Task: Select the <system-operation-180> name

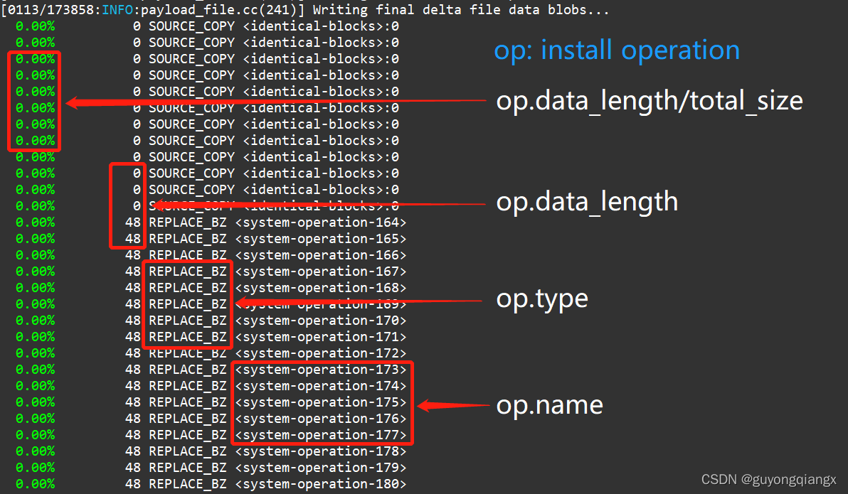Action: pos(321,484)
